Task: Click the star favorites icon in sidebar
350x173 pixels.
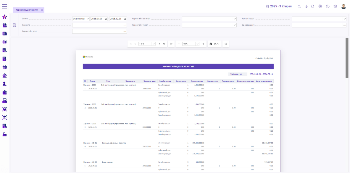Action: [4, 17]
